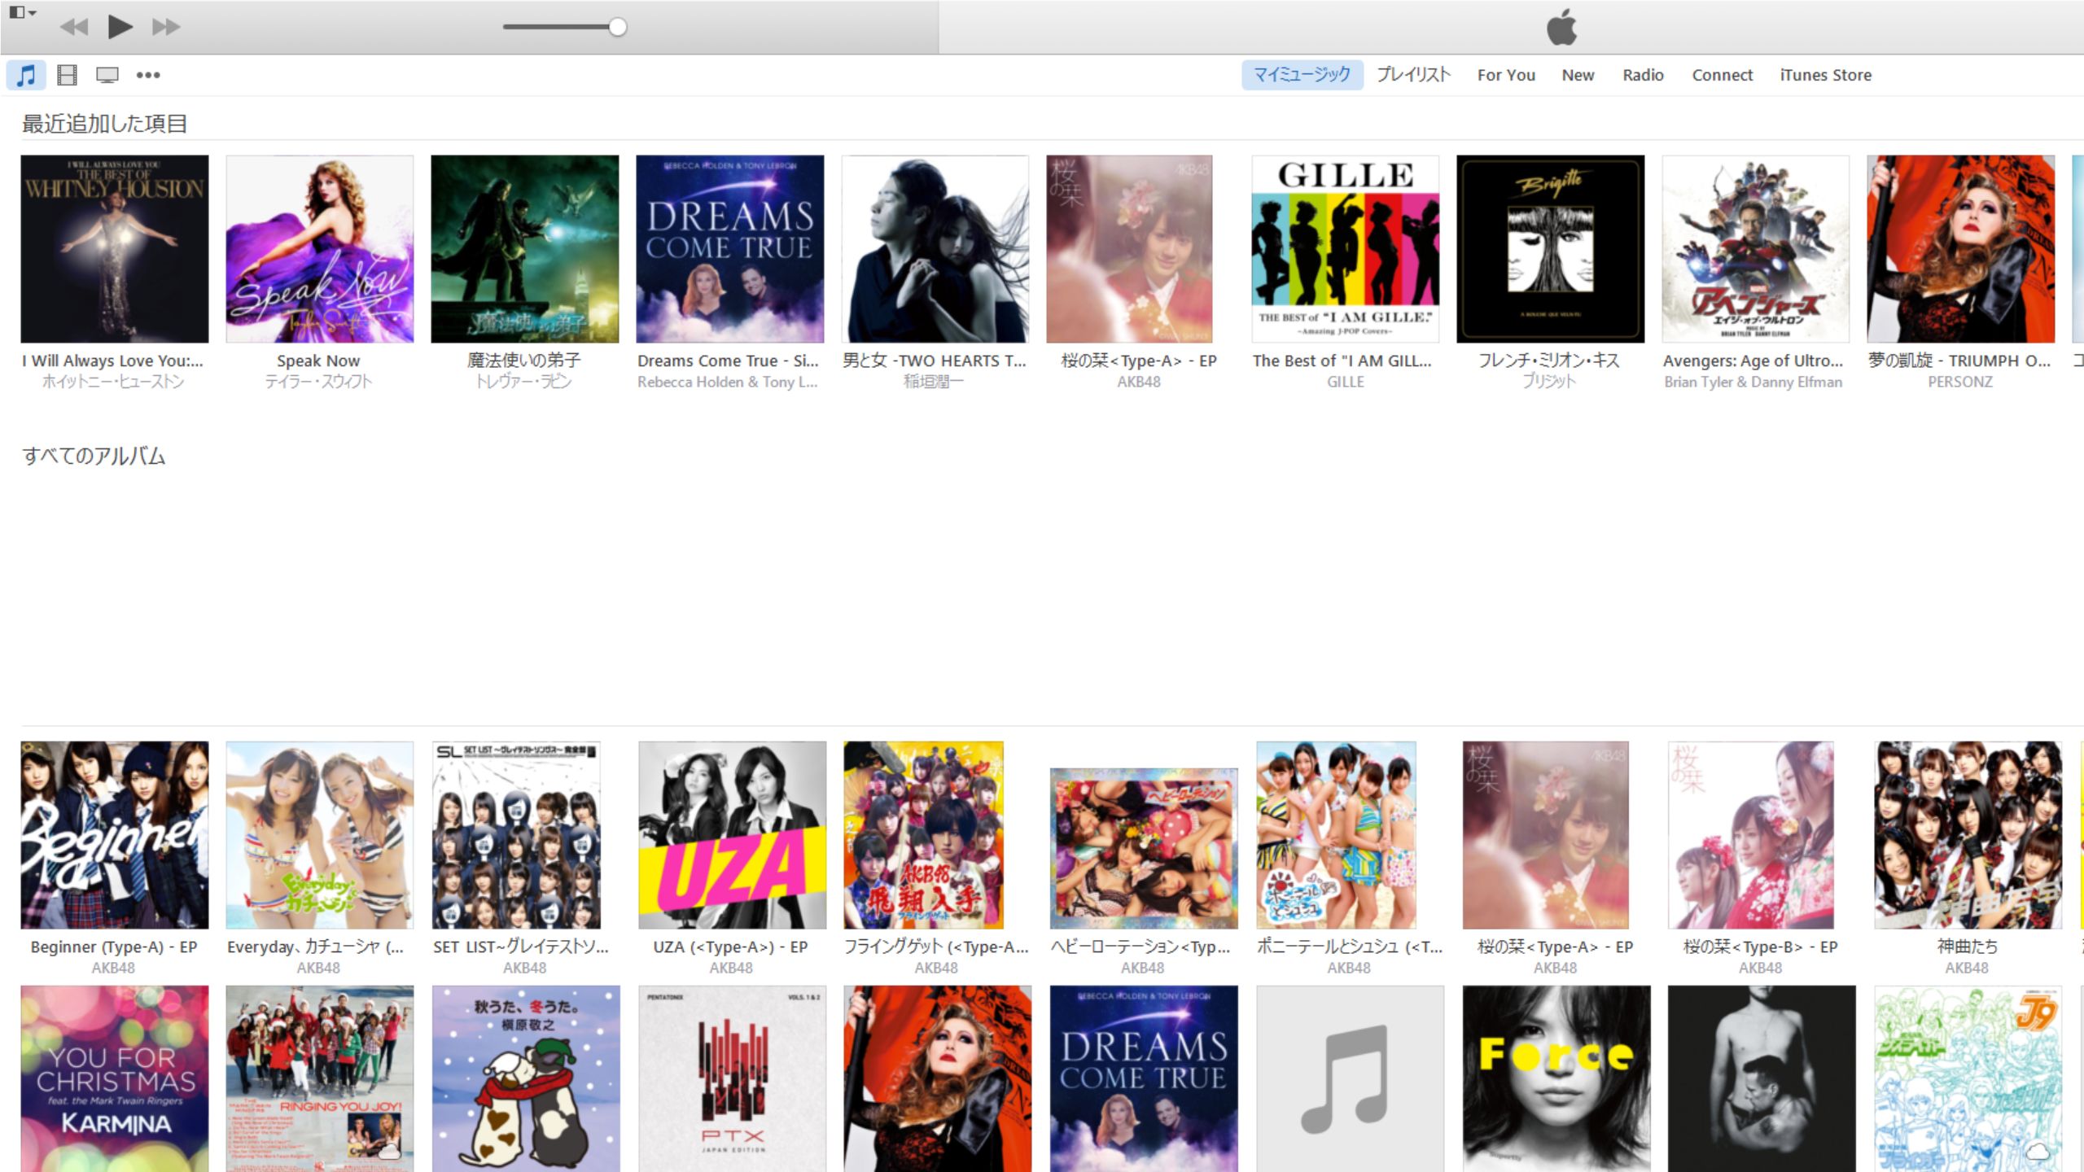This screenshot has width=2084, height=1172.
Task: Skip forward with the fast-forward button
Action: [166, 27]
